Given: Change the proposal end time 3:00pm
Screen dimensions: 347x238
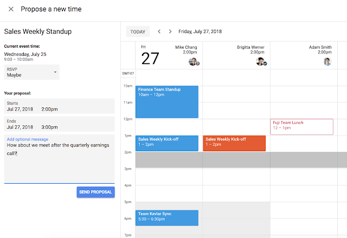Looking at the screenshot, I should point(49,127).
